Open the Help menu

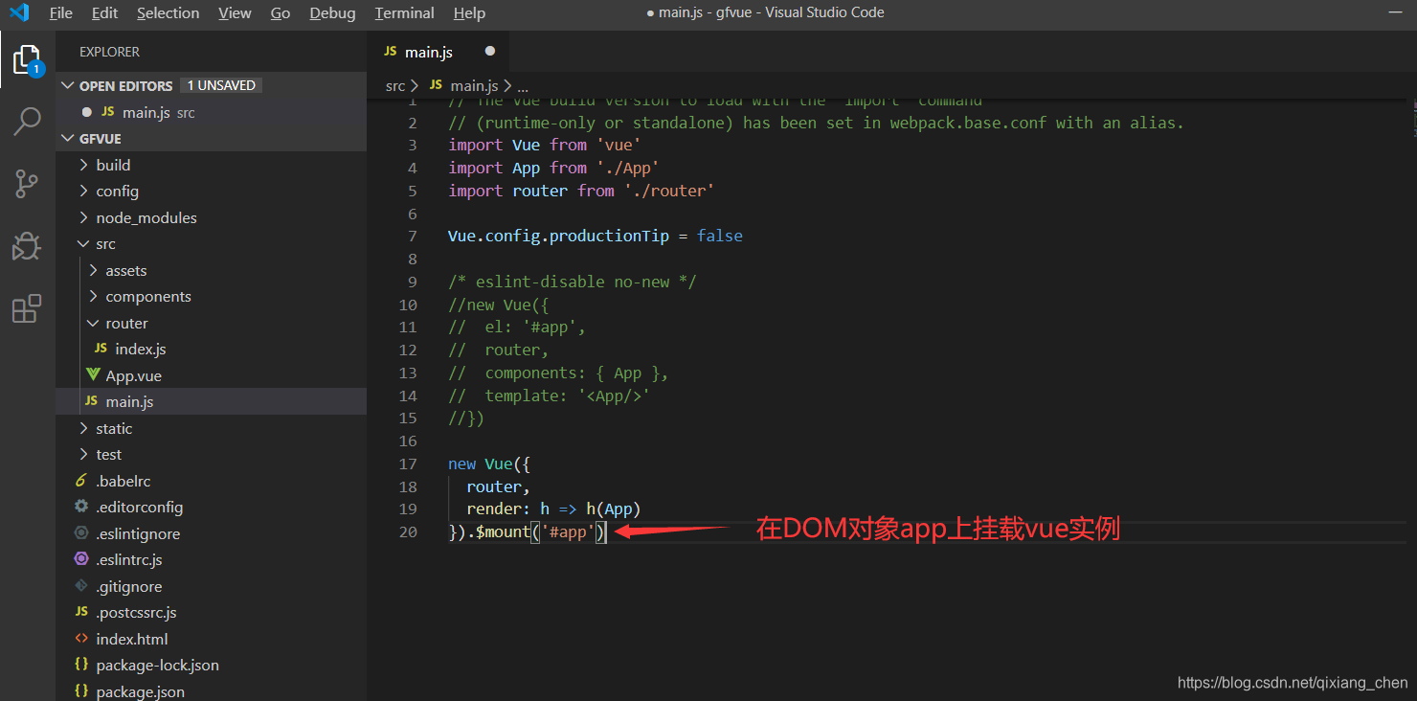(469, 13)
